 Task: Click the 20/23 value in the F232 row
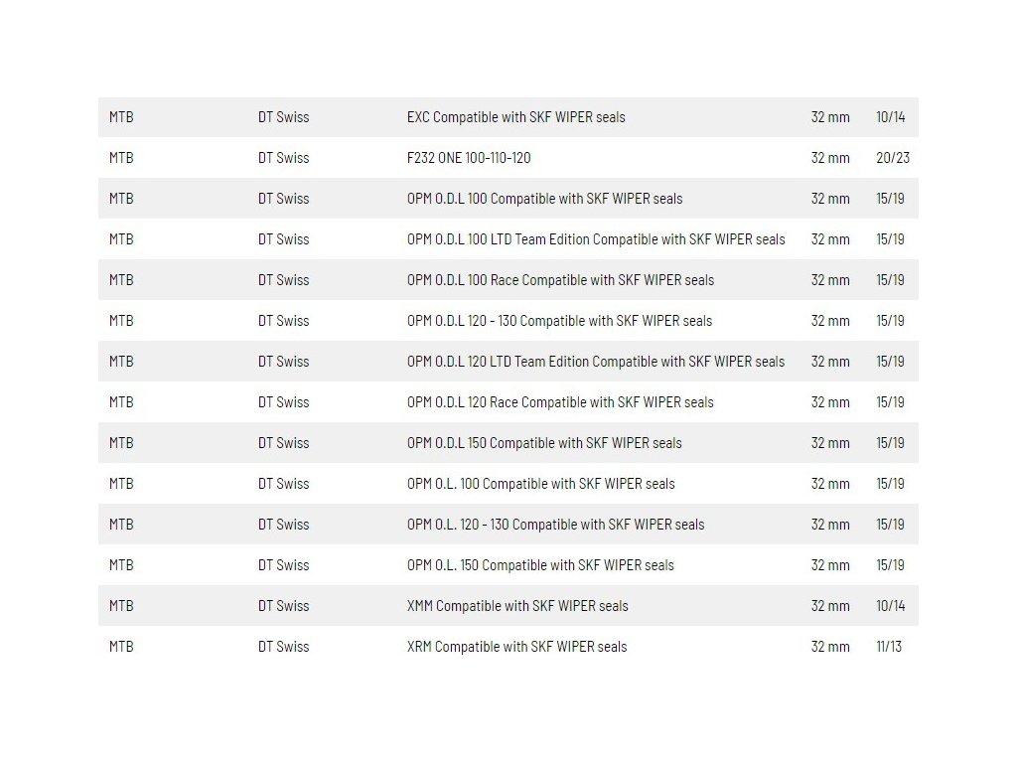893,158
